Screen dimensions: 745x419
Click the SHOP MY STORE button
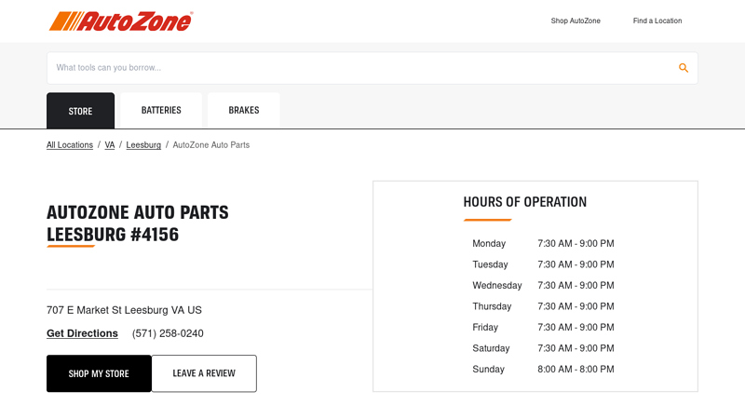coord(99,373)
